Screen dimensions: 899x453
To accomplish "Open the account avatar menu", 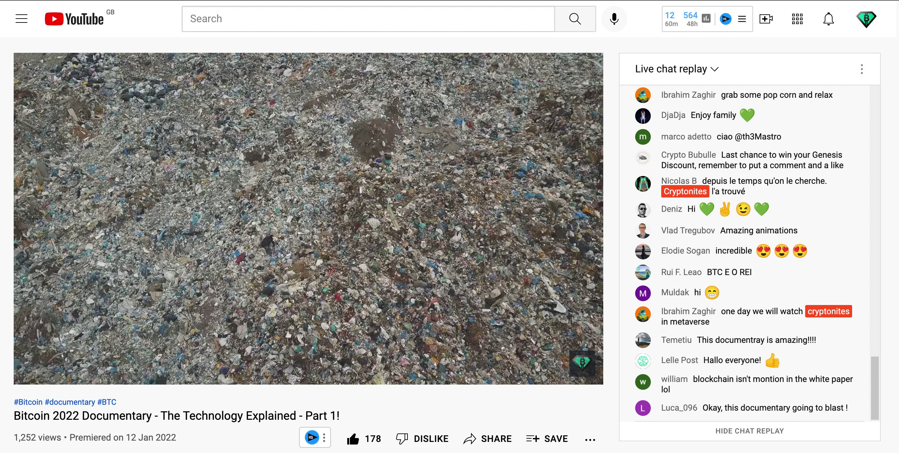I will click(x=866, y=19).
